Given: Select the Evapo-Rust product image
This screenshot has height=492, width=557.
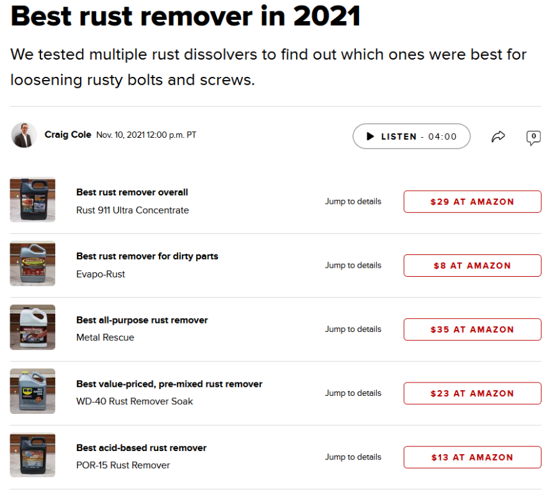Looking at the screenshot, I should (33, 264).
